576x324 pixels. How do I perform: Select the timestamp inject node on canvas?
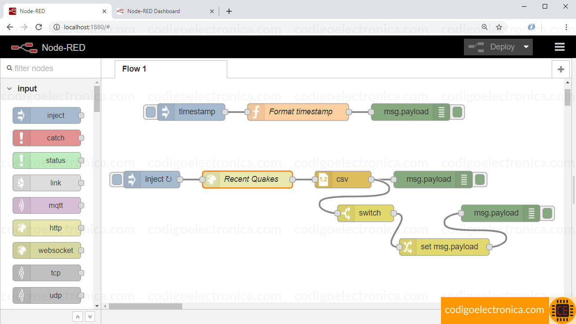point(191,112)
